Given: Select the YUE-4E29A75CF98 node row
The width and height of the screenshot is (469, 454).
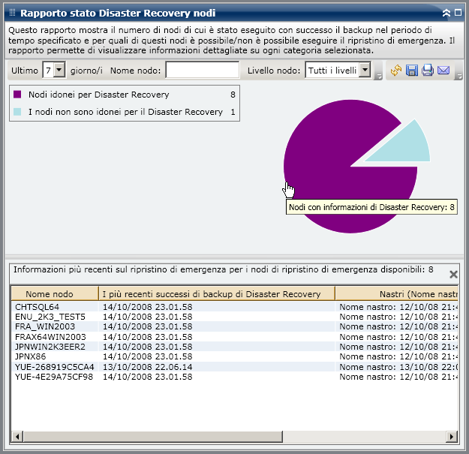Looking at the screenshot, I should coord(53,376).
